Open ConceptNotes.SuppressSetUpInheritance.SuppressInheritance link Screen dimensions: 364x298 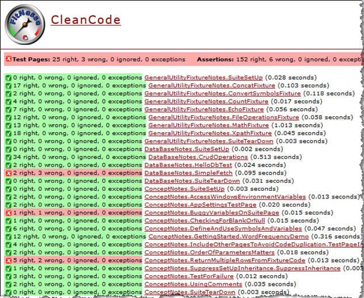point(242,268)
